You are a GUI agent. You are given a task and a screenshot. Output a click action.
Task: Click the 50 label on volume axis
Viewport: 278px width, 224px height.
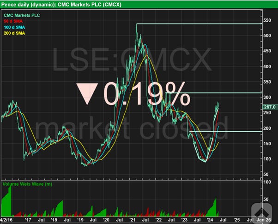(266, 199)
